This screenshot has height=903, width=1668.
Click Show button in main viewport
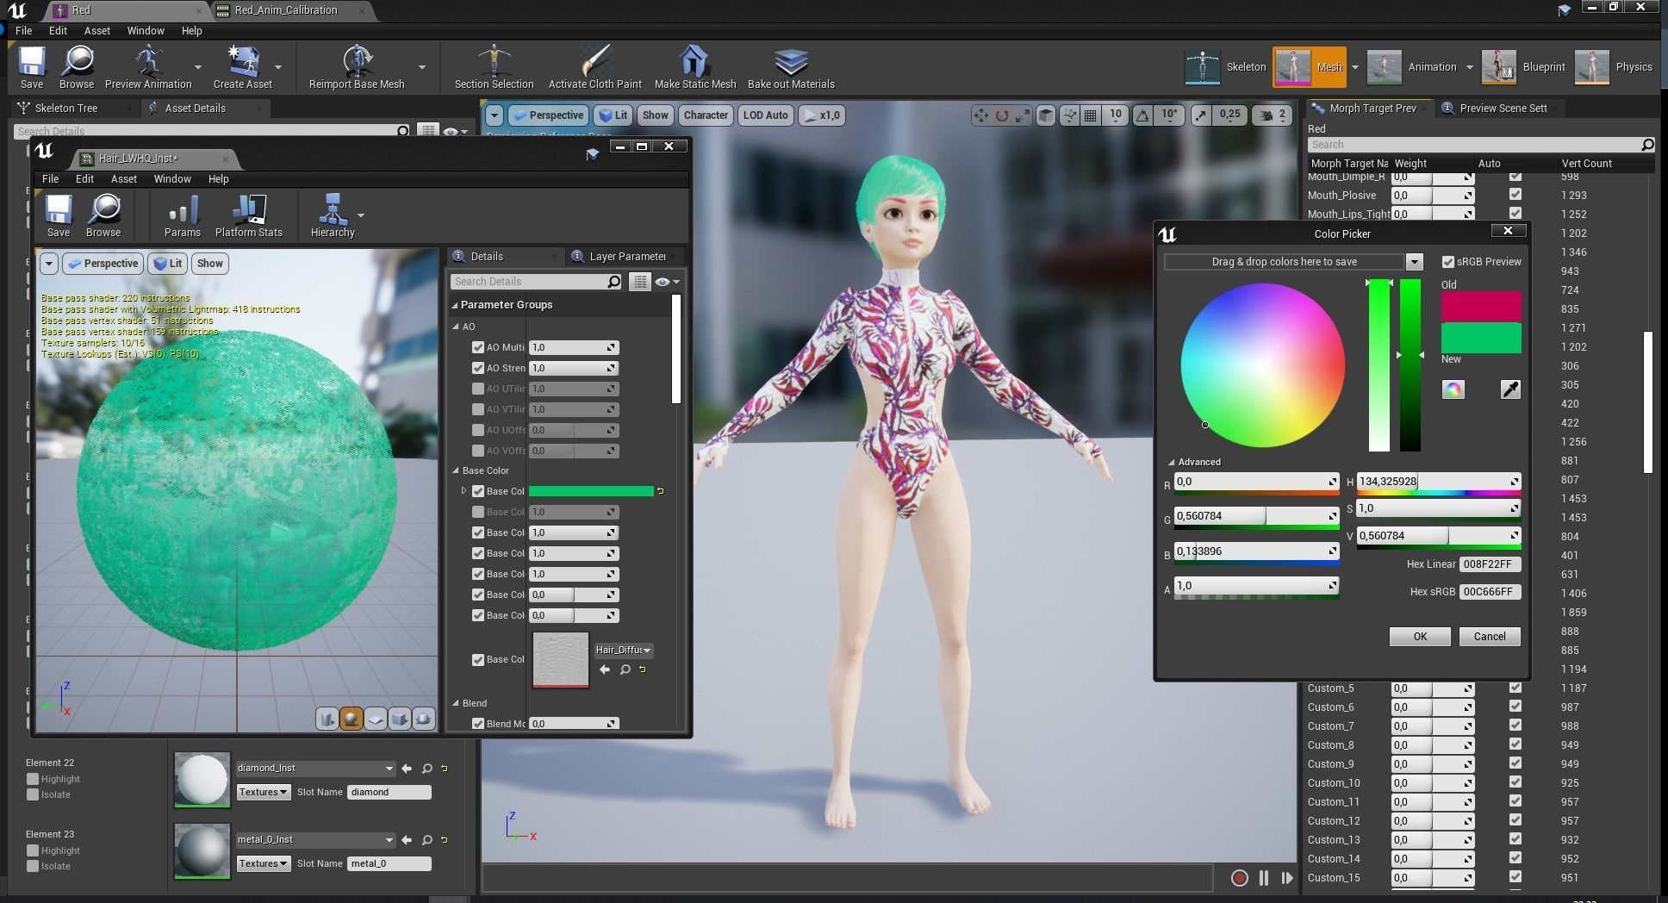click(655, 115)
